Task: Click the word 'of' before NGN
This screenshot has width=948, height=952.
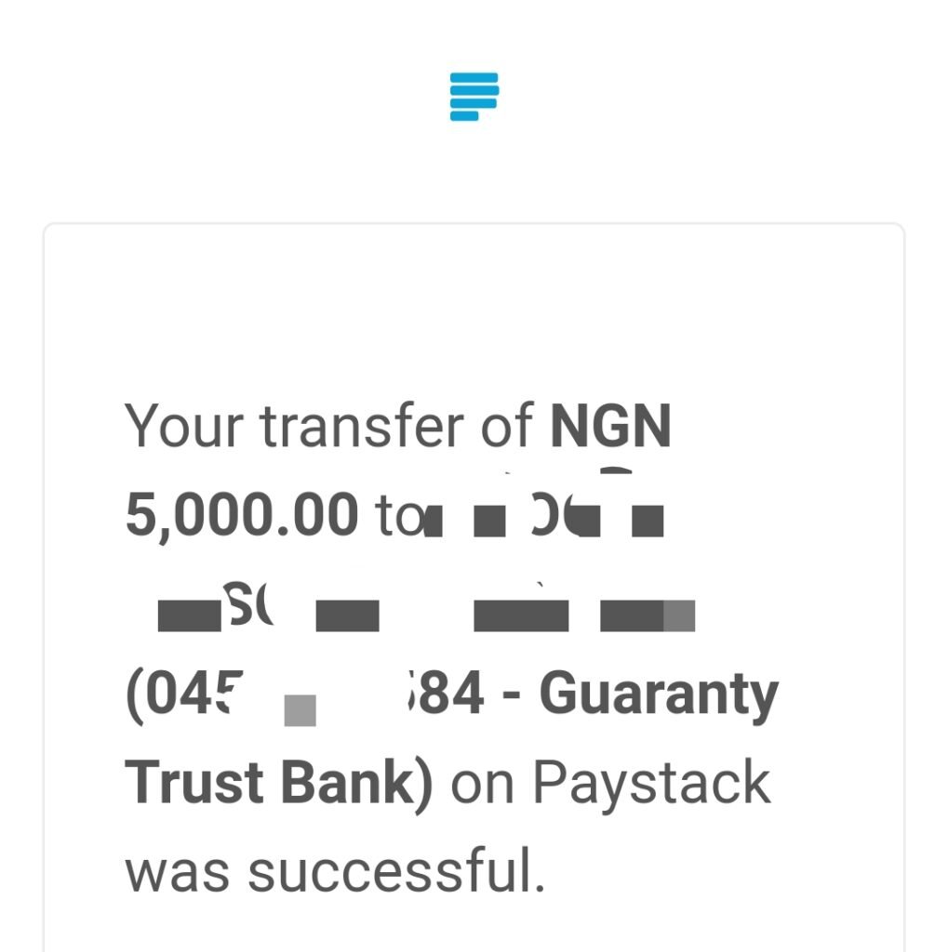Action: point(507,426)
